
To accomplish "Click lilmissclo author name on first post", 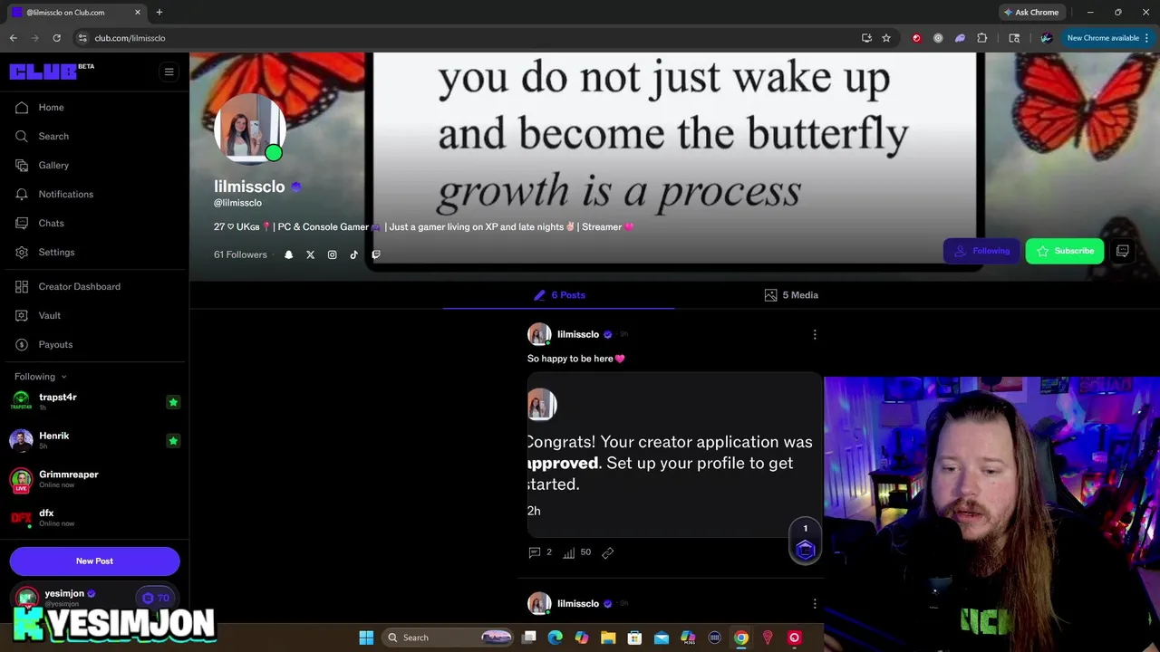I will [x=578, y=334].
